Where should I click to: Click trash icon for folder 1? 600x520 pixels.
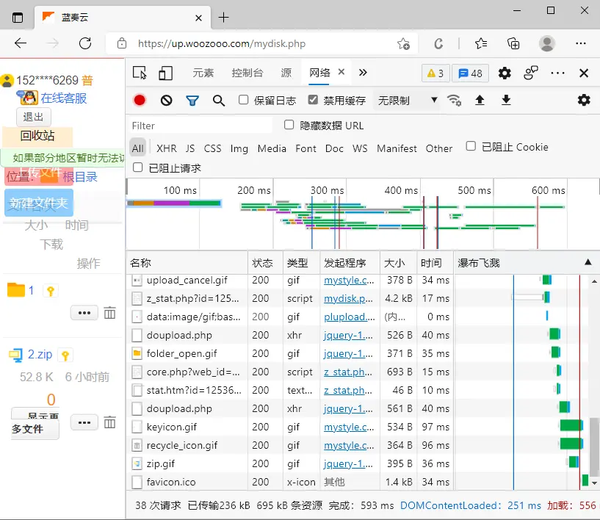[x=109, y=313]
